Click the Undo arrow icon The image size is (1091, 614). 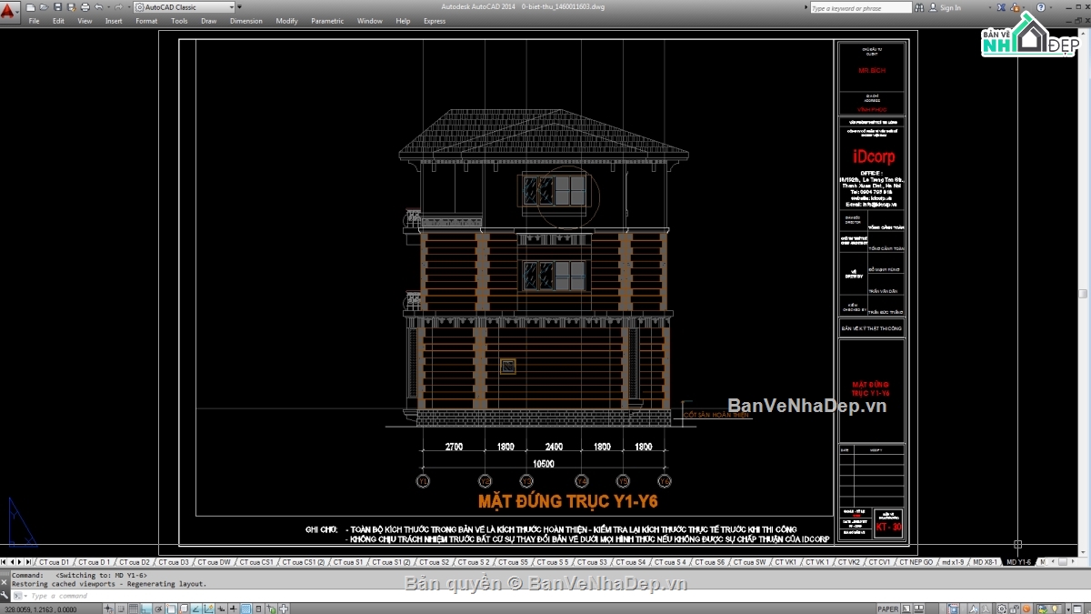click(98, 7)
